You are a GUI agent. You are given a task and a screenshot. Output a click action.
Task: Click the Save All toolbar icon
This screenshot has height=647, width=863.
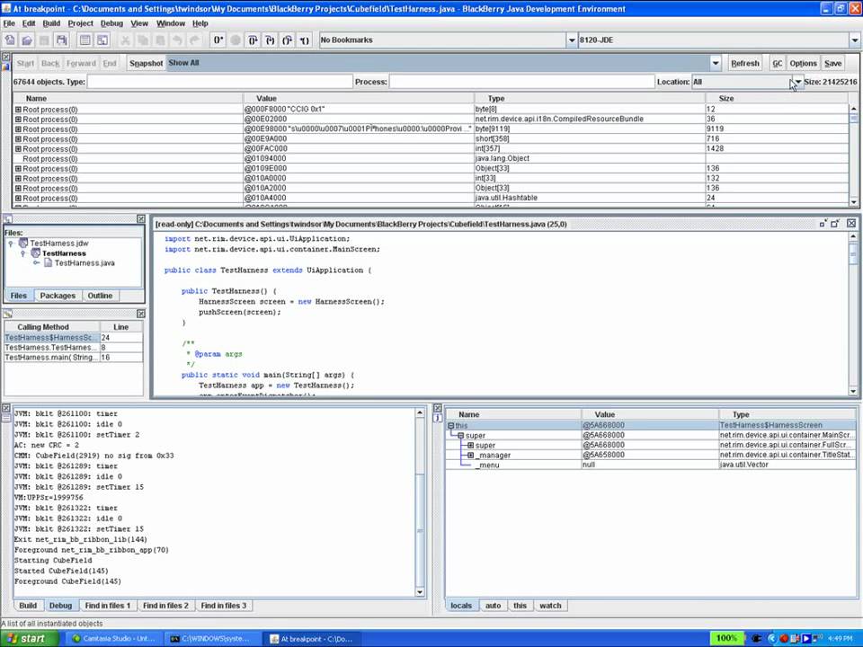click(59, 40)
